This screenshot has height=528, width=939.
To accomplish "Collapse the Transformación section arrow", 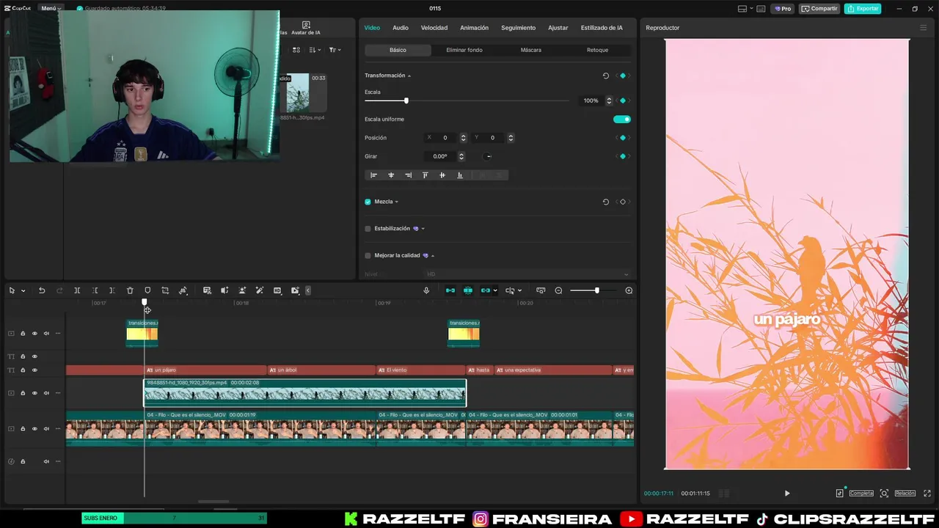I will pyautogui.click(x=409, y=76).
